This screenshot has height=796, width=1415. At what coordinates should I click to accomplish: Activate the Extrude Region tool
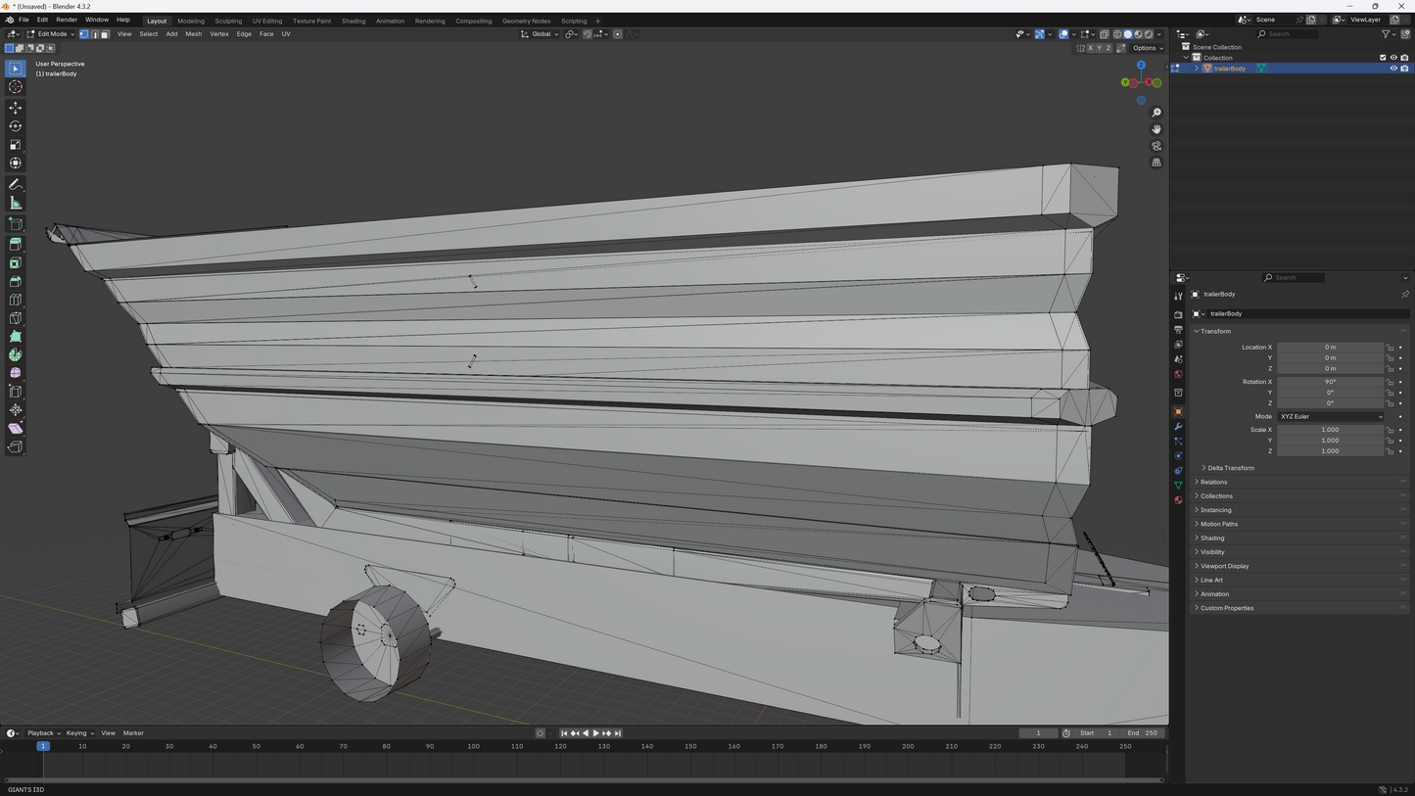click(x=16, y=244)
